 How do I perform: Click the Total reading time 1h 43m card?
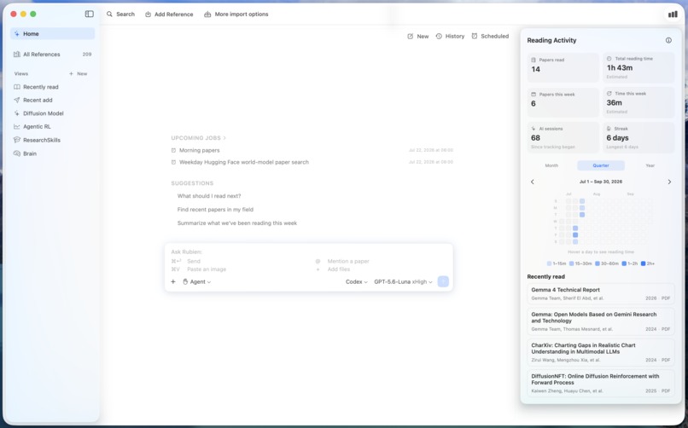638,67
